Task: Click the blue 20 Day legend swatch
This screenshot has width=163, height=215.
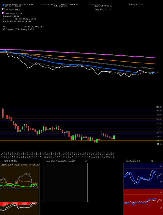Action: tap(4, 6)
